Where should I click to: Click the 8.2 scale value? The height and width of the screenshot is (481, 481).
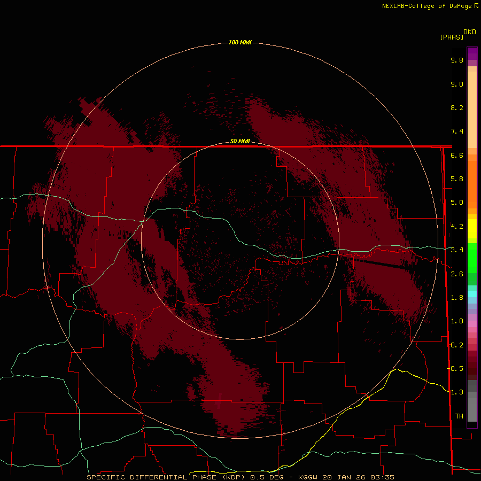tap(457, 107)
